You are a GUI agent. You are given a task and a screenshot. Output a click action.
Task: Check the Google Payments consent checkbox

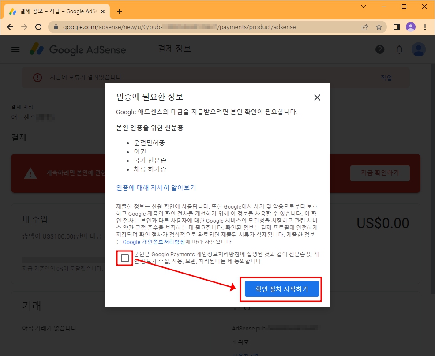click(x=125, y=258)
